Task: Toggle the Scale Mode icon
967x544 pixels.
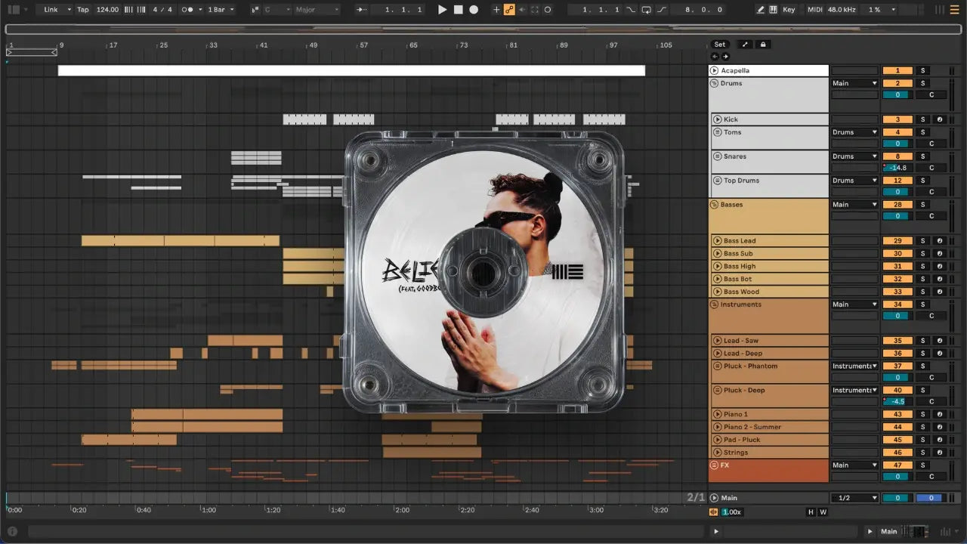Action: (x=255, y=10)
